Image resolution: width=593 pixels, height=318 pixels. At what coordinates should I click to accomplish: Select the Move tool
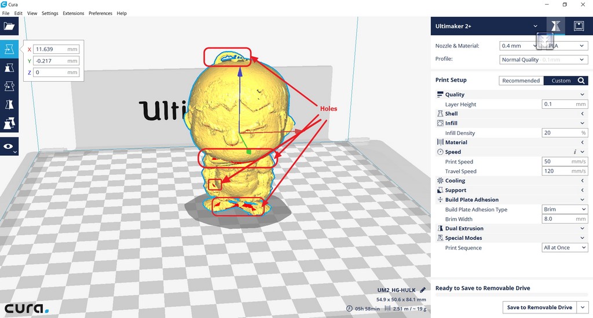(x=9, y=49)
